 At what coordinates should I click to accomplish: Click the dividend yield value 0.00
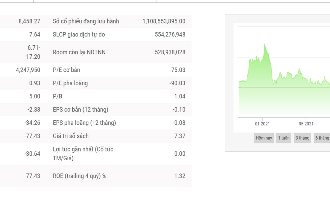click(180, 154)
